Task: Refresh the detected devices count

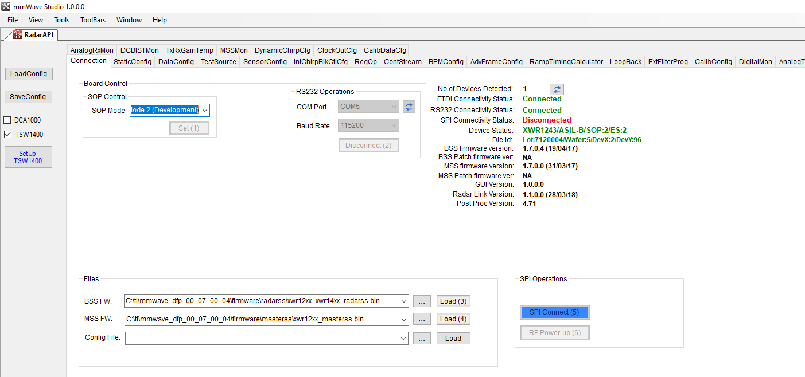Action: click(x=557, y=89)
